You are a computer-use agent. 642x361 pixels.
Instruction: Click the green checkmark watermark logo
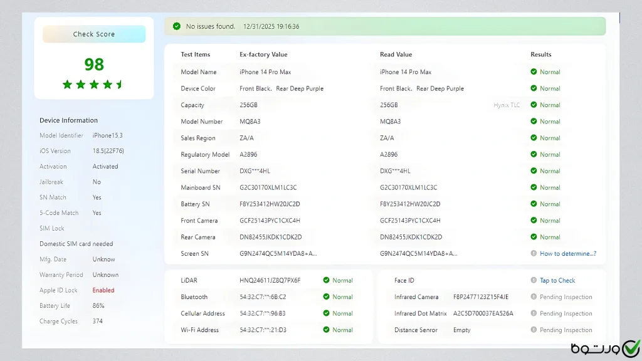[x=629, y=348]
